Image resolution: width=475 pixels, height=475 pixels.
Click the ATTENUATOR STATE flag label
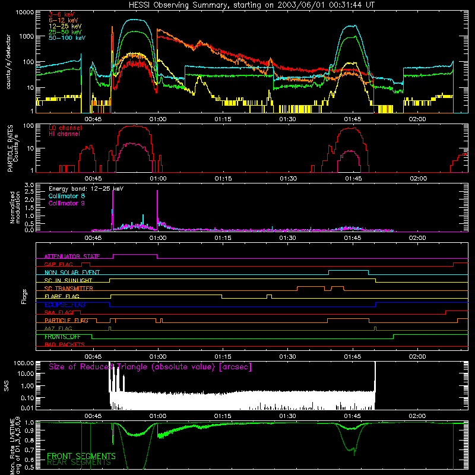tap(72, 256)
